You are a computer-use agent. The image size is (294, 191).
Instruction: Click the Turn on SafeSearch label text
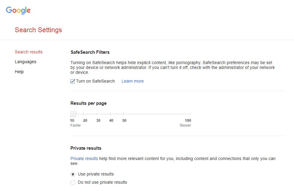pyautogui.click(x=95, y=81)
